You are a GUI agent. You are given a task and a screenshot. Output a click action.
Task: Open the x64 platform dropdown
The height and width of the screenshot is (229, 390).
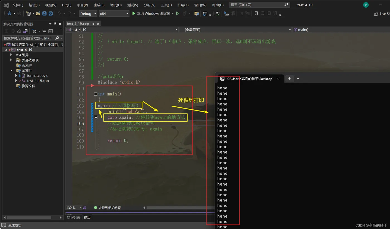[114, 13]
